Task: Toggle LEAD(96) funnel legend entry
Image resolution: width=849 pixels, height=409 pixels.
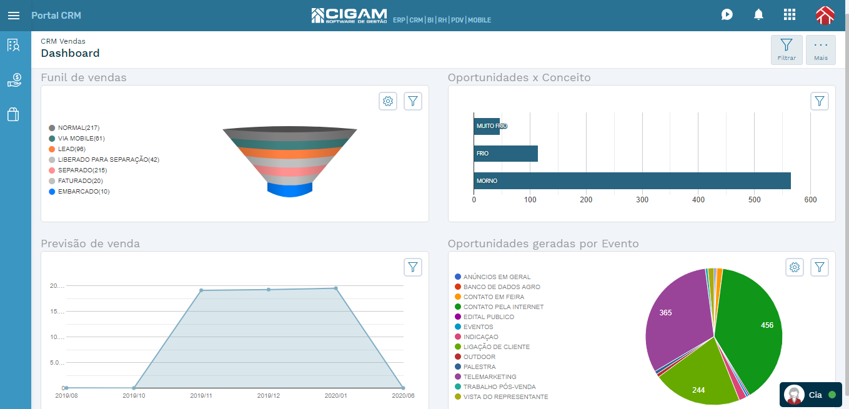Action: point(67,149)
